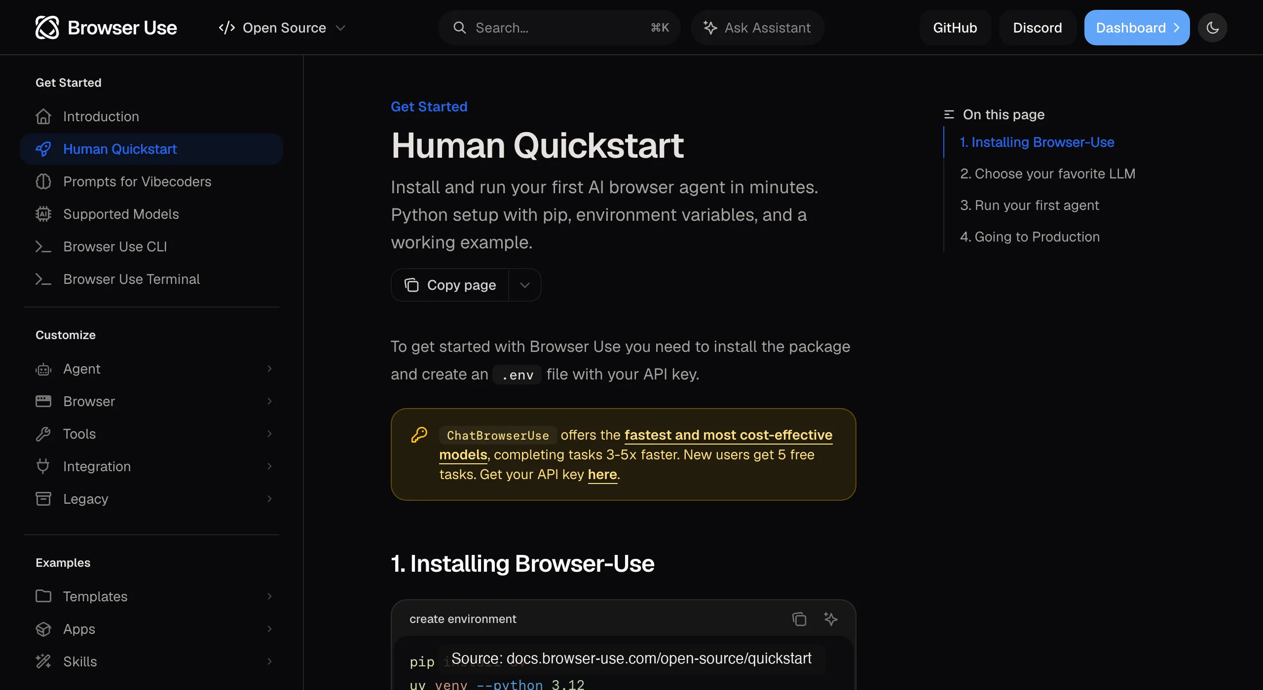Click the Templates folder icon
This screenshot has height=690, width=1263.
point(43,596)
